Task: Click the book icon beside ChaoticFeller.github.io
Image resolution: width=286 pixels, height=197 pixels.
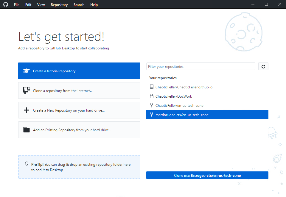Action: [151, 87]
